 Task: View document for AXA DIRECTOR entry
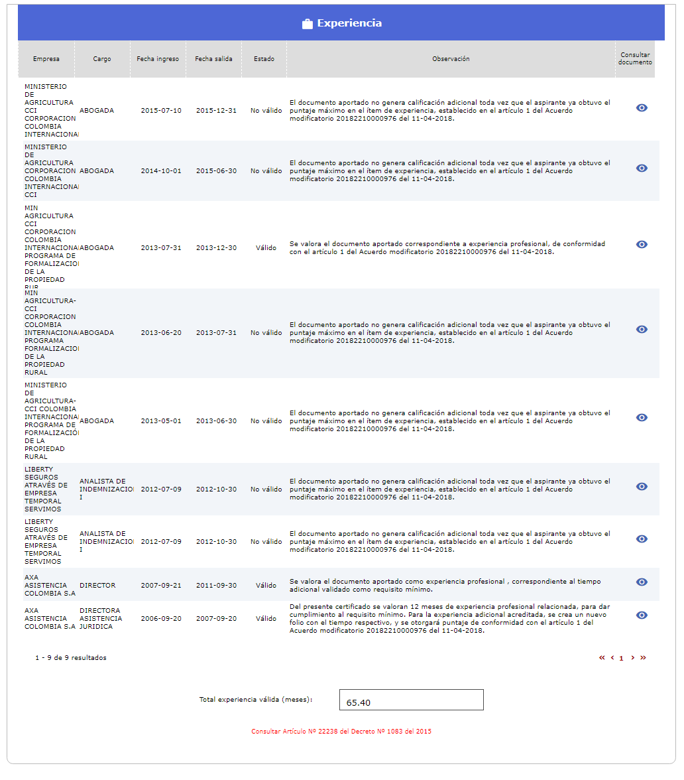coord(641,582)
